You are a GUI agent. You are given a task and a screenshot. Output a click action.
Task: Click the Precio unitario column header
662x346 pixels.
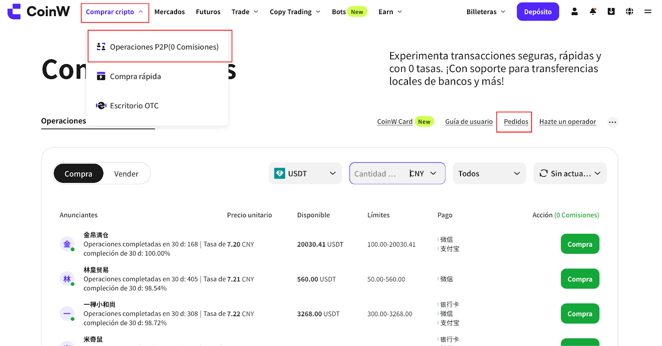point(249,215)
